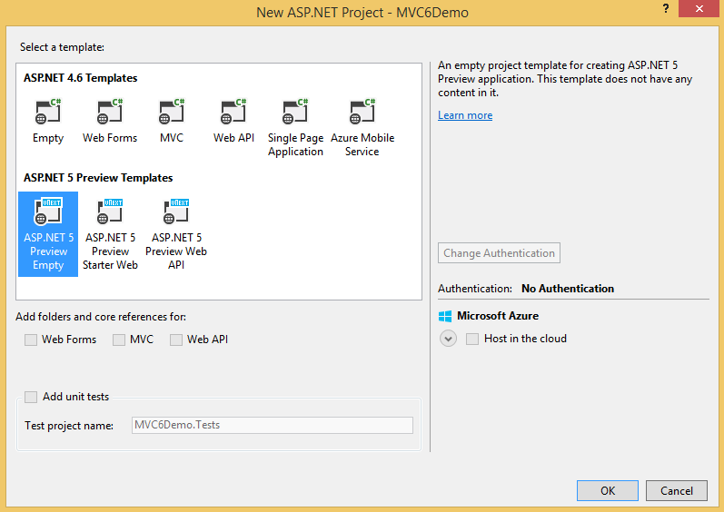Open the Learn more link
Screen dimensions: 724x512
(465, 115)
